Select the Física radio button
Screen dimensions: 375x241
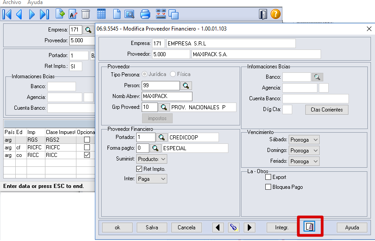[173, 74]
